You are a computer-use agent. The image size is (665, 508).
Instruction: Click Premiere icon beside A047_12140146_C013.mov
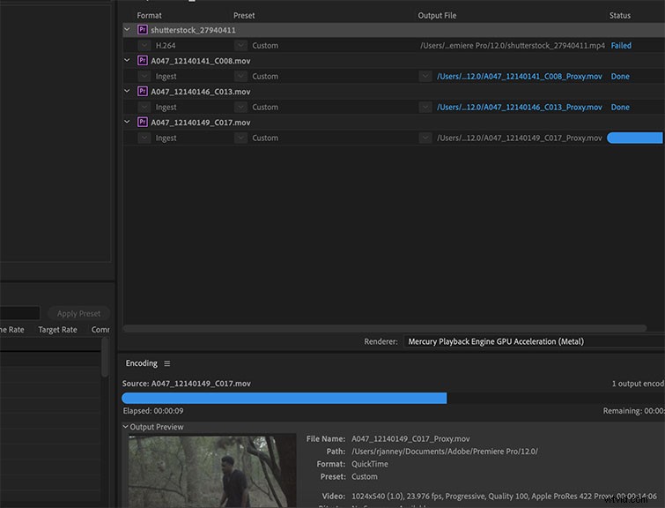pos(143,92)
